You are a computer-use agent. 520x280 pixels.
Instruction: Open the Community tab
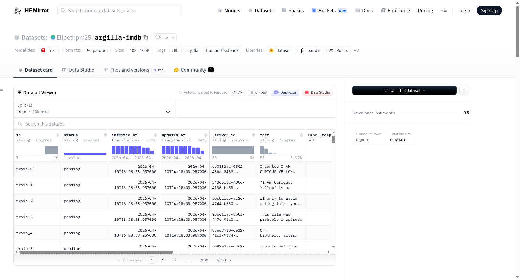[x=193, y=70]
